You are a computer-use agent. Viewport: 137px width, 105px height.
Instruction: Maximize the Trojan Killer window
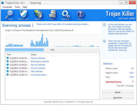point(126,3)
